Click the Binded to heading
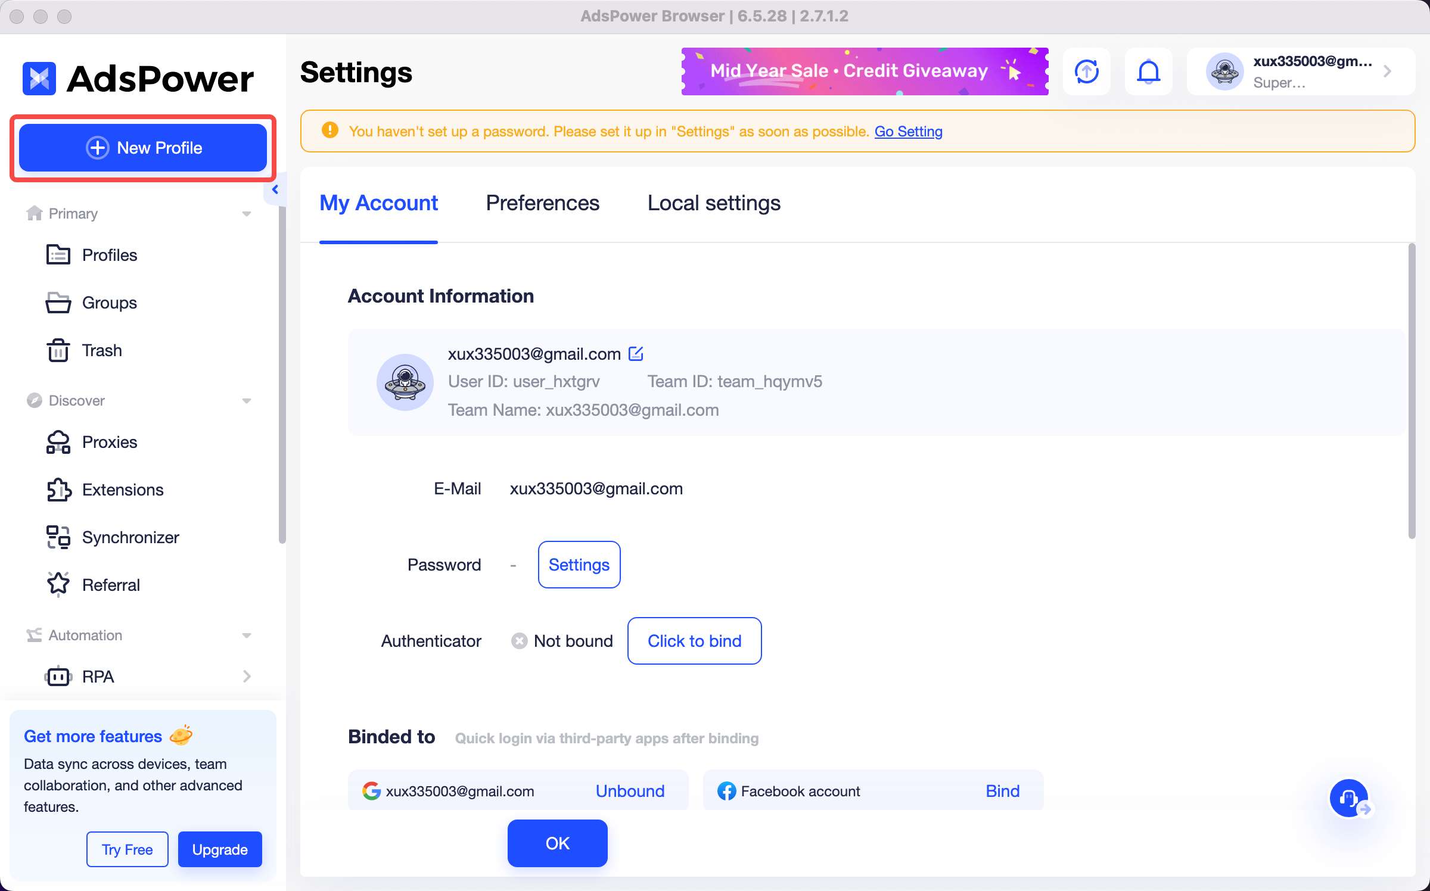 (391, 737)
